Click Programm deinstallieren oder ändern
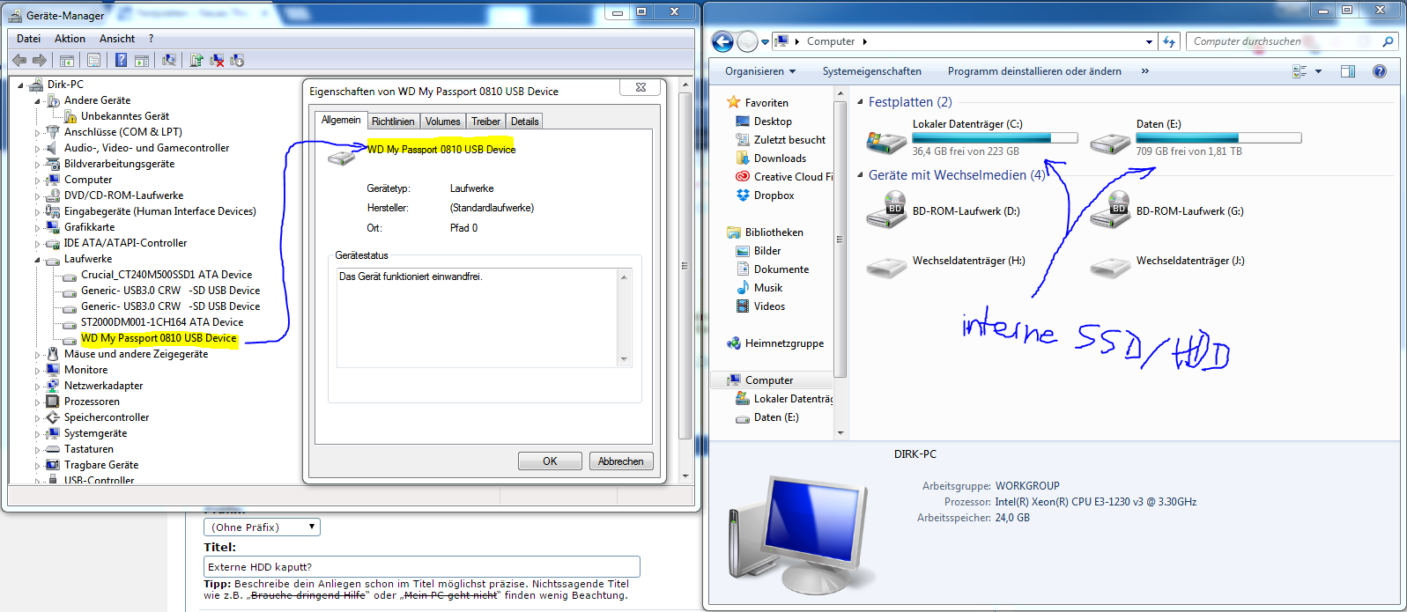Screen dimensions: 1407x612 pos(1034,71)
